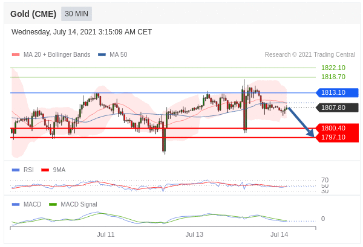This screenshot has height=247, width=363.
Task: Click the MACD Signal green legend entry
Action: point(79,204)
